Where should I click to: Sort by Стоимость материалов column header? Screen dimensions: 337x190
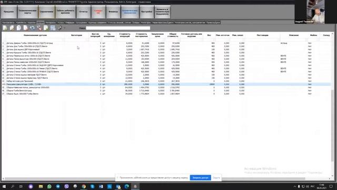point(141,35)
